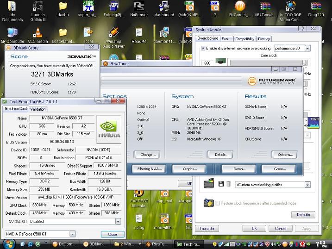Switch to the Validation tab in GPU-Z
The width and height of the screenshot is (332, 249).
tap(38, 109)
